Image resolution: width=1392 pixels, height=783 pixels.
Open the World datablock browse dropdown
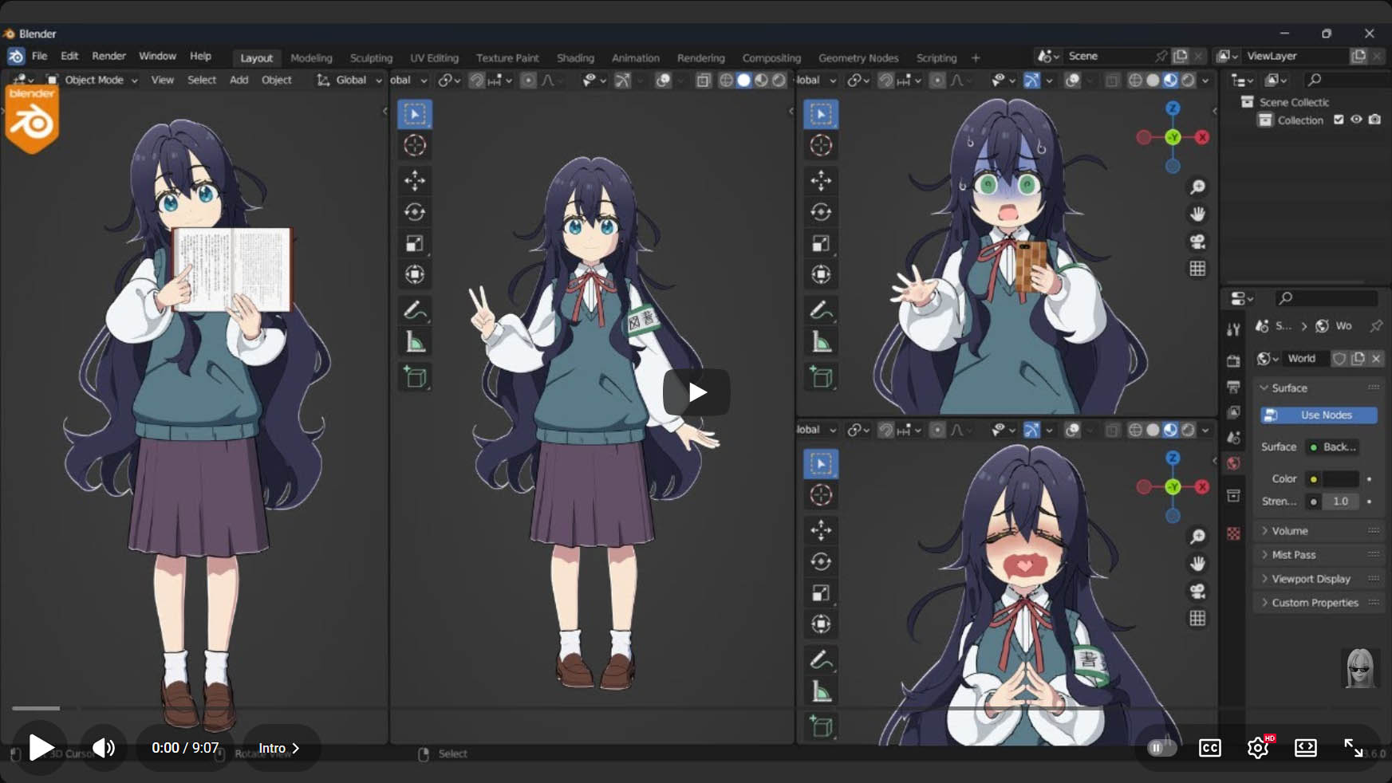pos(1267,359)
